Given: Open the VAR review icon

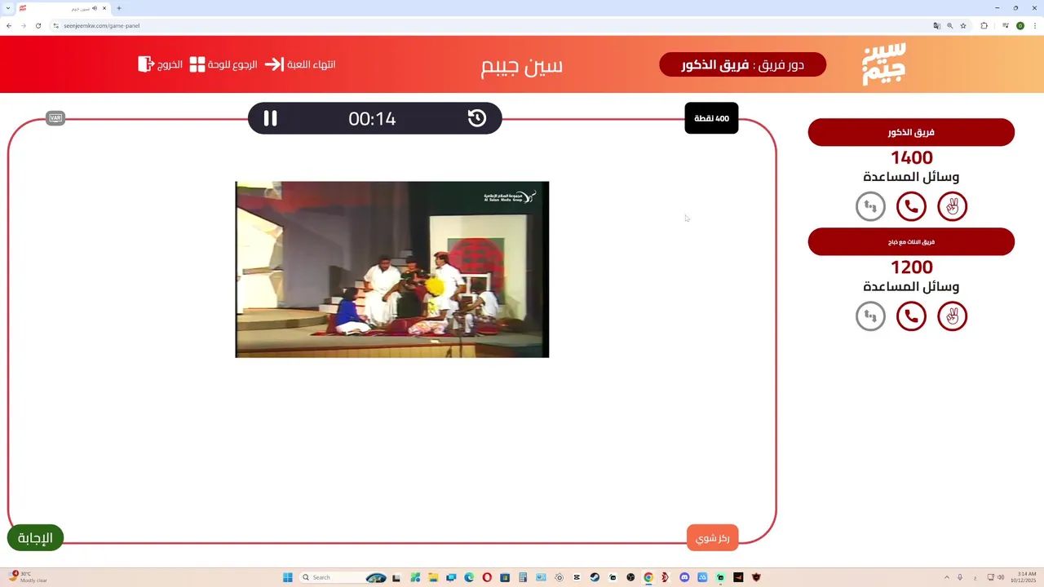Looking at the screenshot, I should [55, 118].
